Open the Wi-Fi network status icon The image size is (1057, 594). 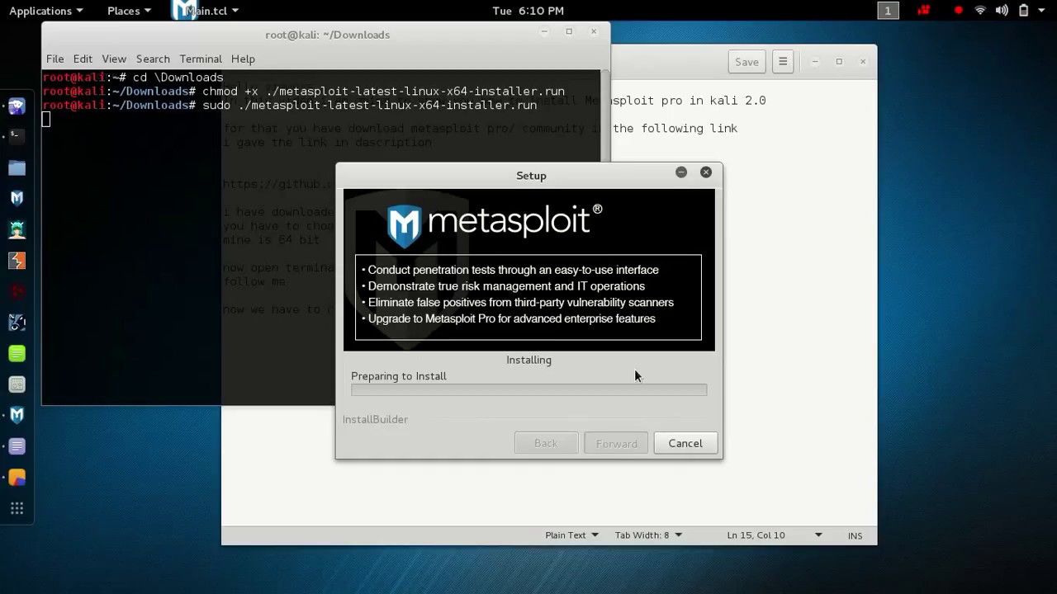980,11
